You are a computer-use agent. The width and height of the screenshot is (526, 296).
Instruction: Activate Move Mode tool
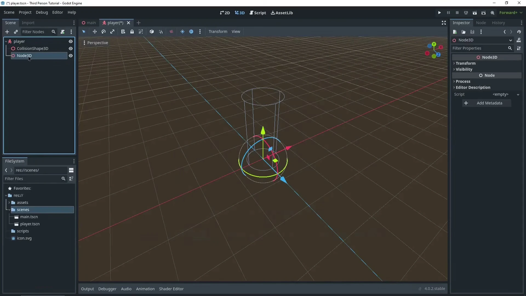95,32
